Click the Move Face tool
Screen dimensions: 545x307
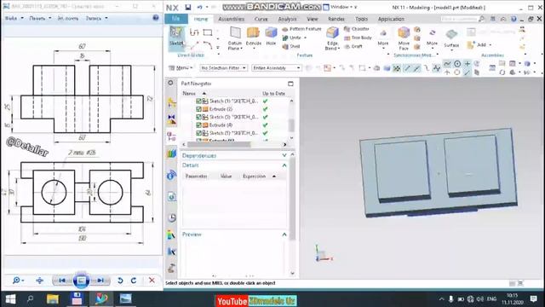point(404,38)
